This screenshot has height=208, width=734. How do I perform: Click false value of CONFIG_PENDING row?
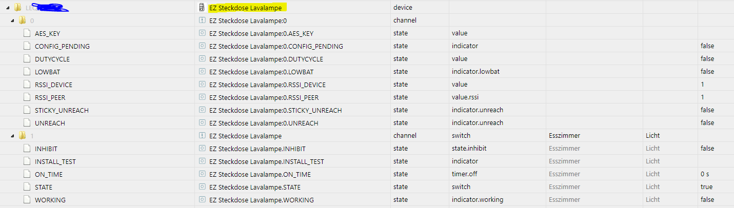coord(707,46)
